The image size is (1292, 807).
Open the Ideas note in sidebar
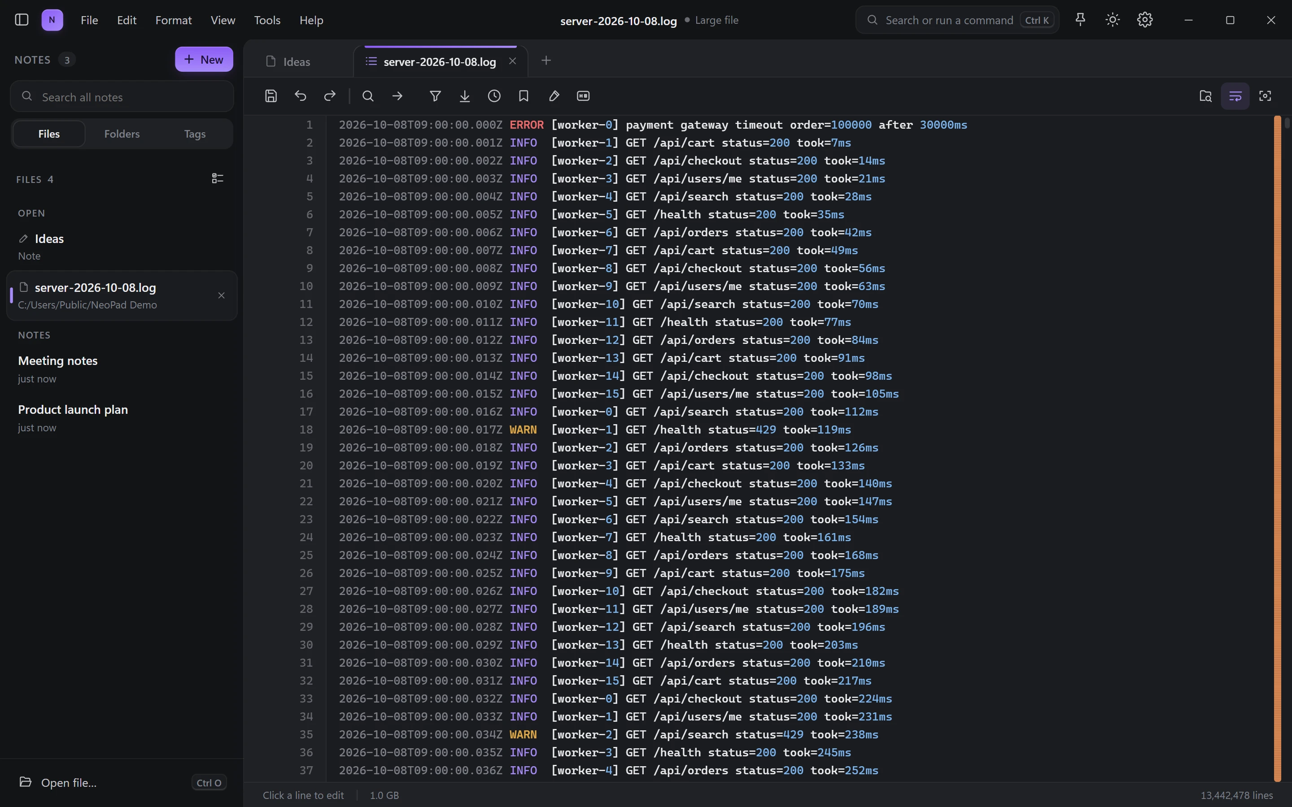(x=122, y=247)
